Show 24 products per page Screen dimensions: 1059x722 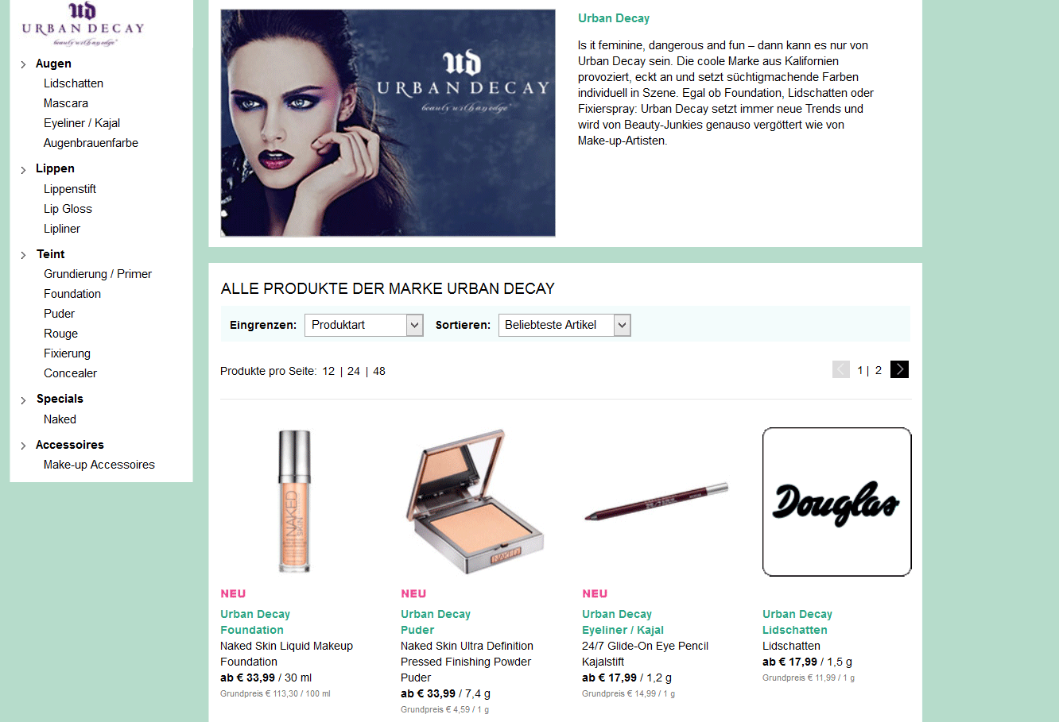[x=354, y=371]
